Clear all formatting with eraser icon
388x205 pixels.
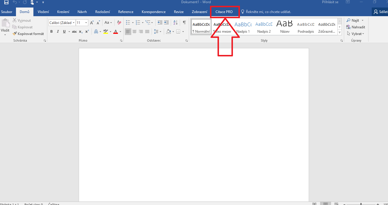click(x=119, y=23)
